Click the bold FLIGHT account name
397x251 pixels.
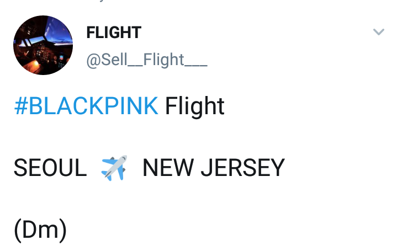(x=114, y=33)
